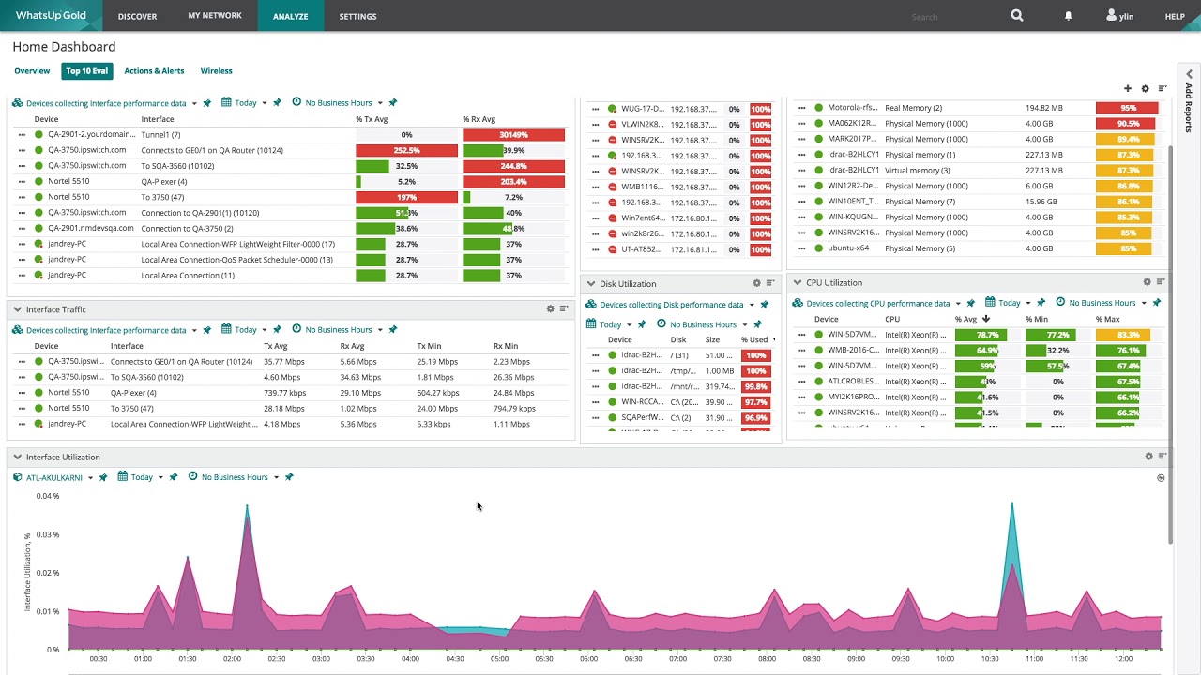This screenshot has width=1201, height=675.
Task: Click the plus icon to add a view
Action: coord(1128,88)
